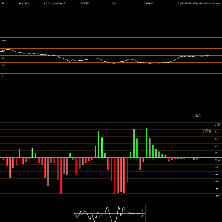Click the MR axis label -20
This screenshot has width=222, height=222.
(217, 167)
